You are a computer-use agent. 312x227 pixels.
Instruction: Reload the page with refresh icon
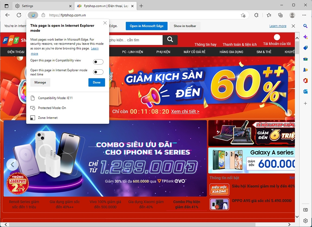point(19,15)
